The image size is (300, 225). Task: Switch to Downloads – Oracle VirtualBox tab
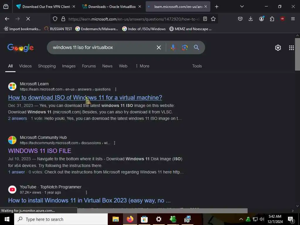(112, 7)
